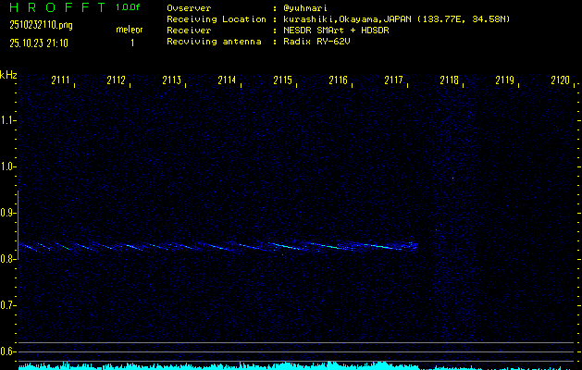Click the 0.8 frequency axis label
This screenshot has width=582, height=370.
click(x=9, y=259)
